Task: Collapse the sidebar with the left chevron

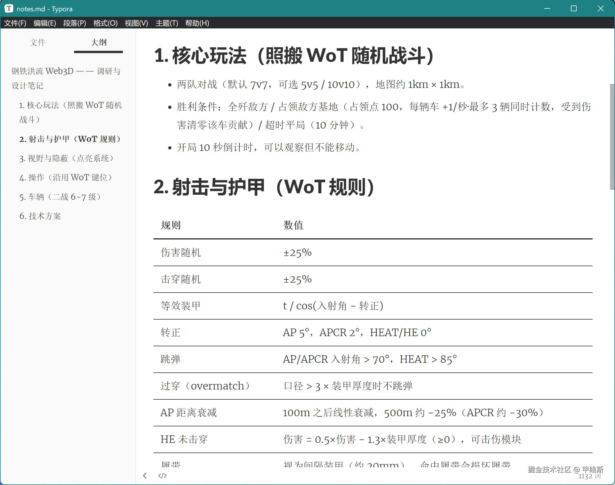Action: [145, 475]
